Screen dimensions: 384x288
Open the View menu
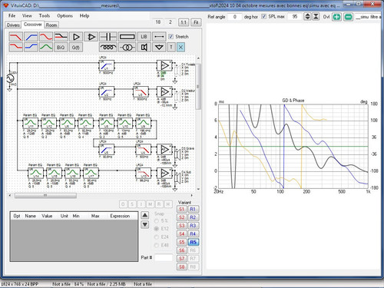27,15
